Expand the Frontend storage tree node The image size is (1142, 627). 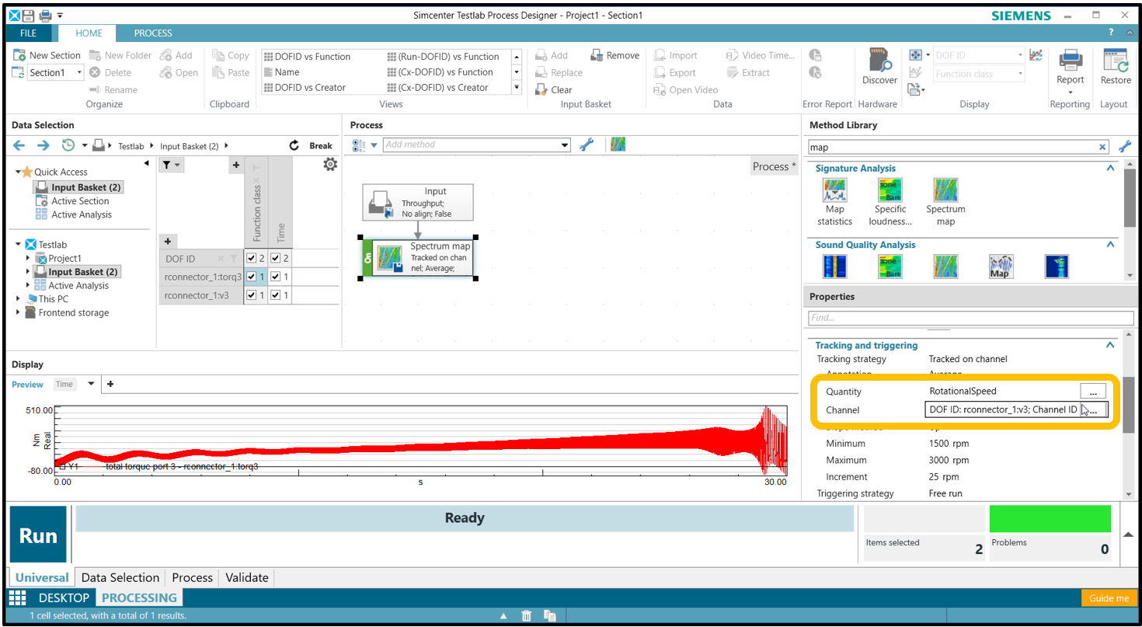click(x=19, y=312)
